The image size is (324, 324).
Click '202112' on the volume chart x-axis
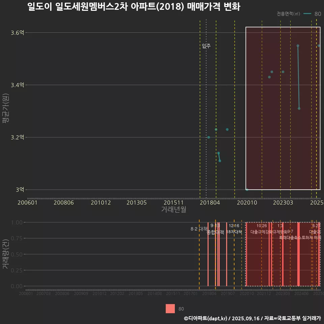click(x=264, y=293)
